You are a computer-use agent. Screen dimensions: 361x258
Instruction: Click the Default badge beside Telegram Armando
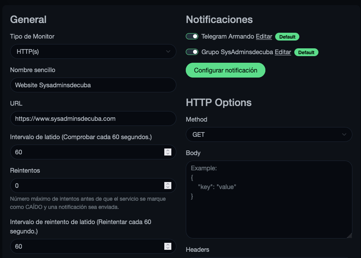tap(287, 37)
